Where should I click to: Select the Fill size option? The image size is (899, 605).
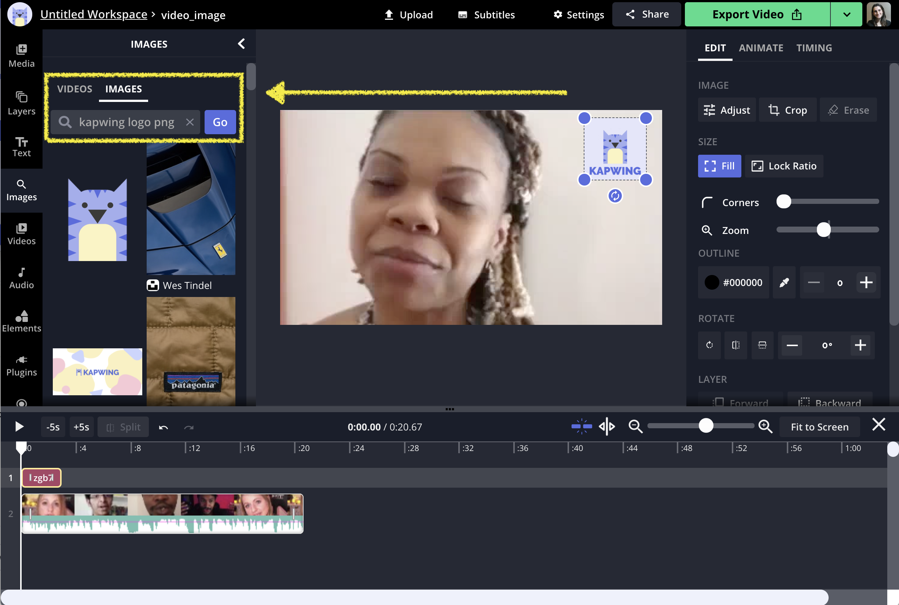[x=719, y=166]
